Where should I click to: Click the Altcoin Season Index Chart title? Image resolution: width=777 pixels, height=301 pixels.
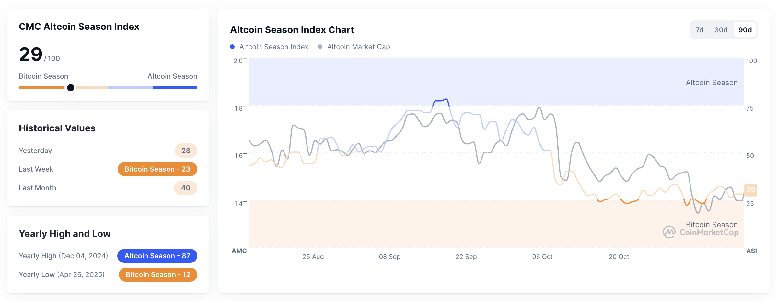292,30
